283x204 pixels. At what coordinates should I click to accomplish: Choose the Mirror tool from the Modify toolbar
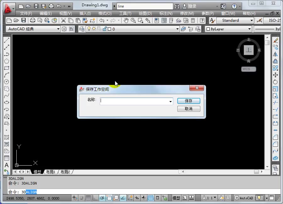(275, 54)
